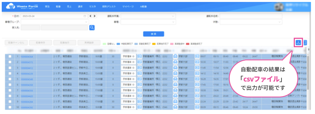
Task: Click the 日付 date input field
Action: point(54,16)
